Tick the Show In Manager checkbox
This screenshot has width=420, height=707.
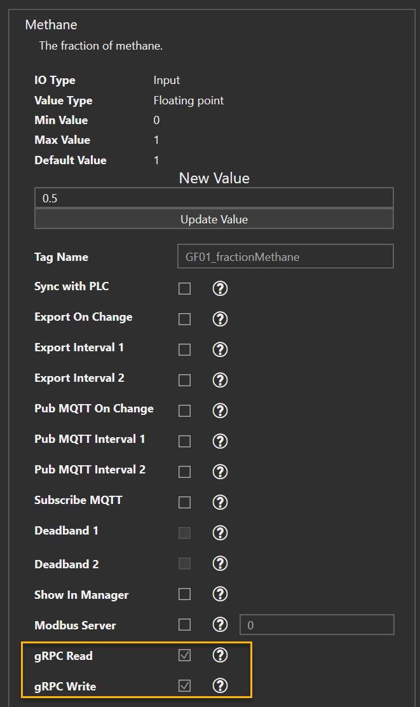(184, 594)
